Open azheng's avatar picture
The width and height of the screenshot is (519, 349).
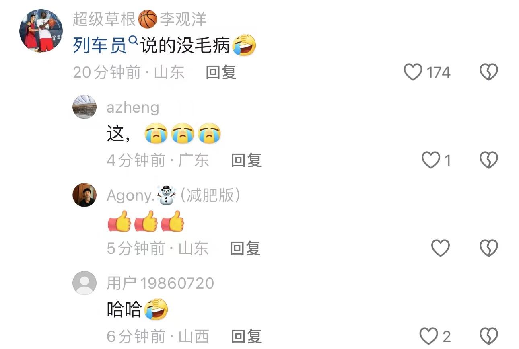click(84, 107)
